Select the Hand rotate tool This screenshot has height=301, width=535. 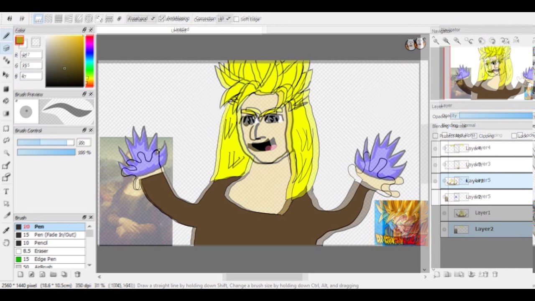(6, 243)
